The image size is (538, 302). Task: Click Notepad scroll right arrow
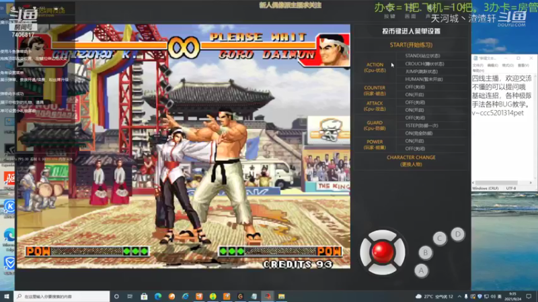(x=531, y=183)
